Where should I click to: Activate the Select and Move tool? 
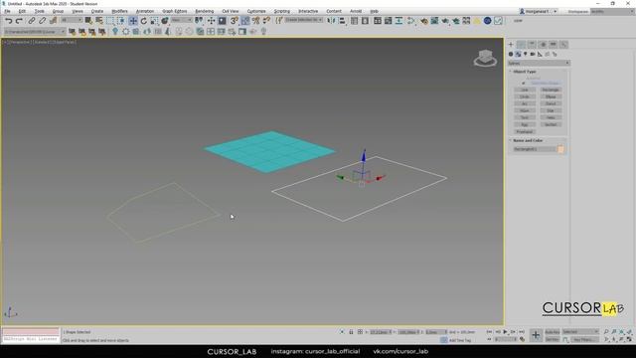[x=133, y=20]
